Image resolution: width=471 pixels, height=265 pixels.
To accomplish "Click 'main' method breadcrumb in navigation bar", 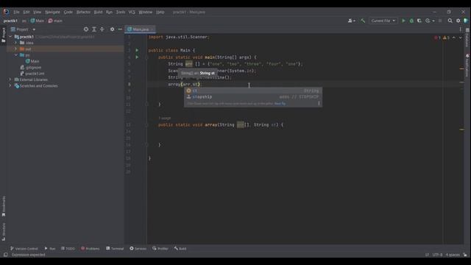I will 55,21.
